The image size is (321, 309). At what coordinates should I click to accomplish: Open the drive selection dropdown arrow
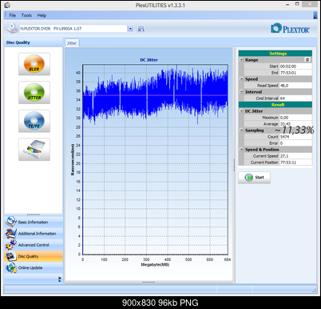(x=130, y=29)
